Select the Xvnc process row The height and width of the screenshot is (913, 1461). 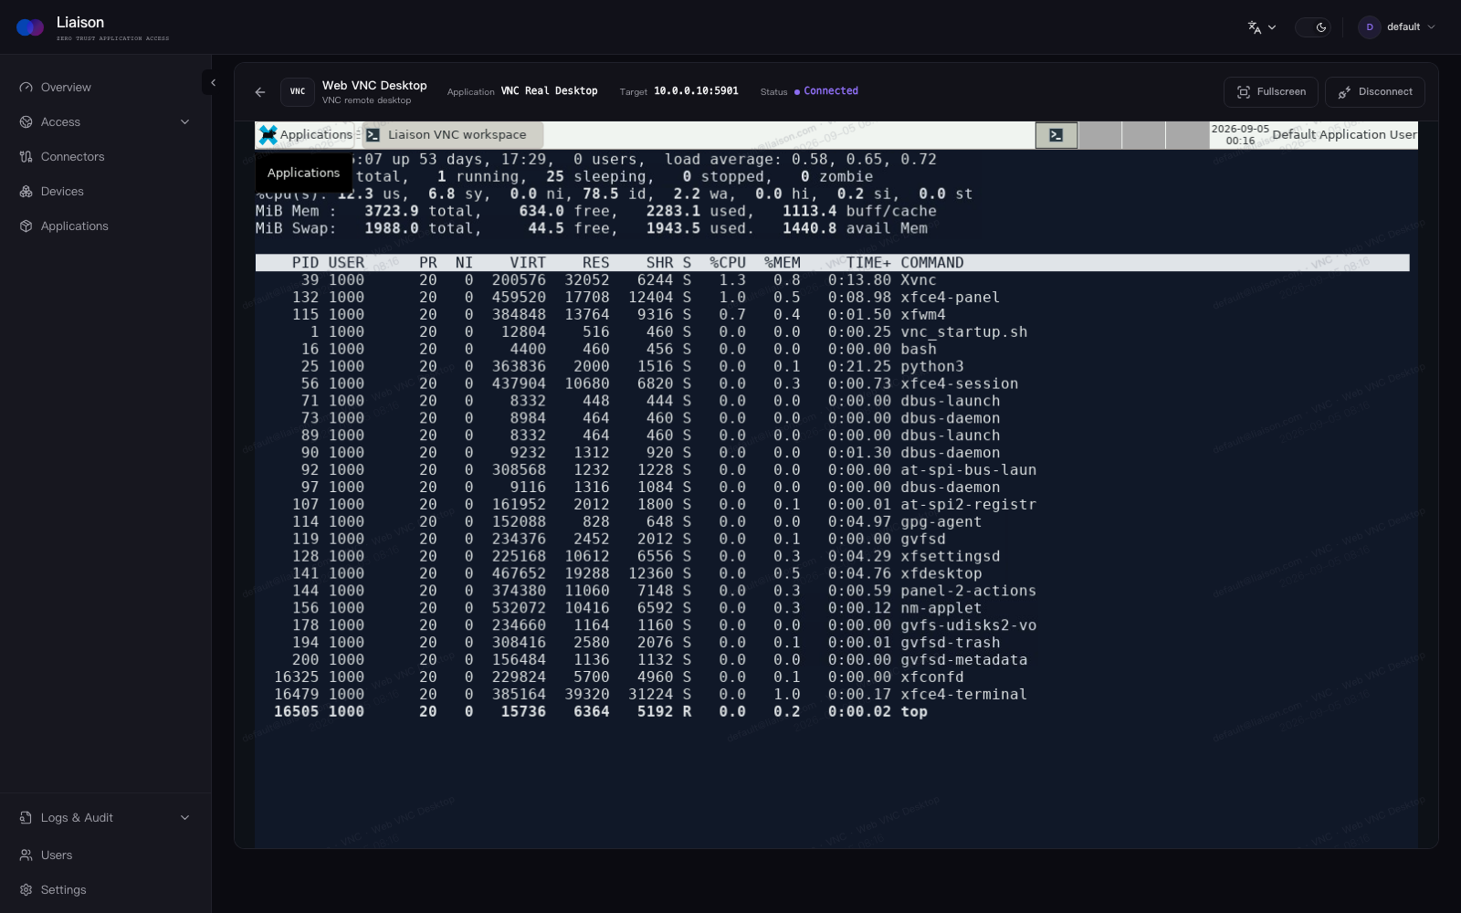click(x=832, y=280)
